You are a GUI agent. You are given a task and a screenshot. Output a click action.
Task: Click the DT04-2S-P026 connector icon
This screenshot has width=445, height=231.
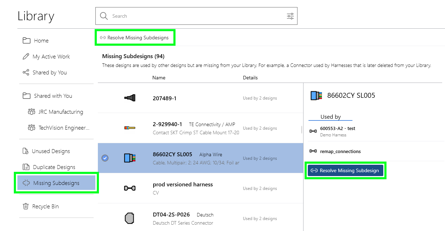point(129,218)
